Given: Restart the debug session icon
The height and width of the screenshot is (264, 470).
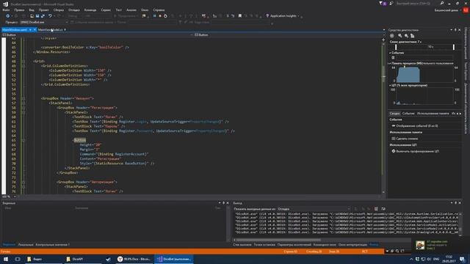Looking at the screenshot, I should [165, 16].
